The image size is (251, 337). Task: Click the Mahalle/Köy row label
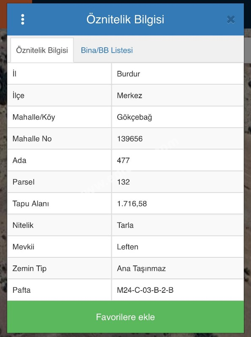34,117
